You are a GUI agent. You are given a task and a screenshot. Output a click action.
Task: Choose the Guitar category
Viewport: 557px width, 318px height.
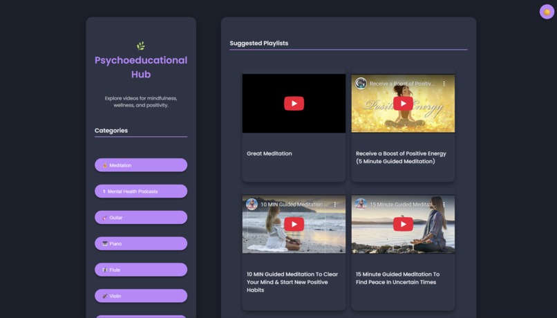(141, 218)
